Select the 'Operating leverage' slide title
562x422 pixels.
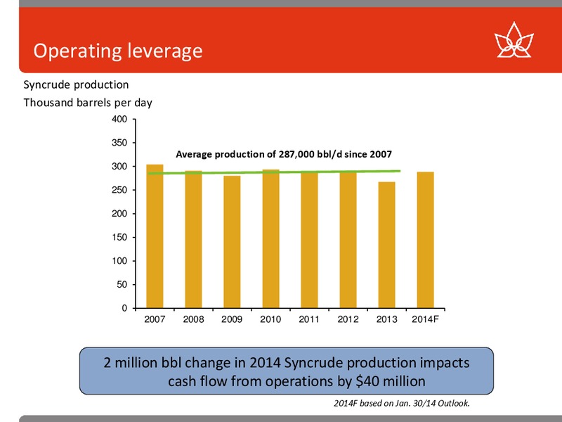tap(118, 51)
